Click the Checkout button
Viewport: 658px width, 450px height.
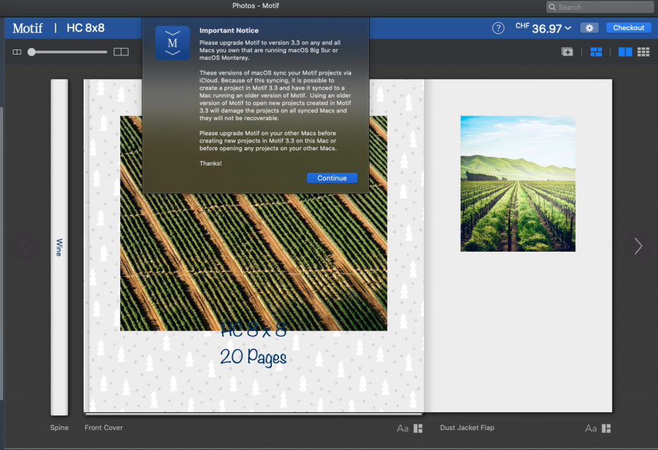point(628,28)
